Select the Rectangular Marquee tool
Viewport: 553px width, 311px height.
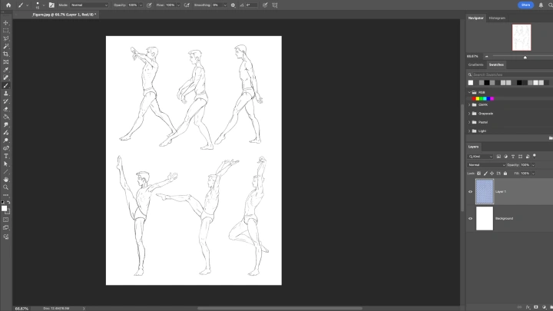pos(5,31)
